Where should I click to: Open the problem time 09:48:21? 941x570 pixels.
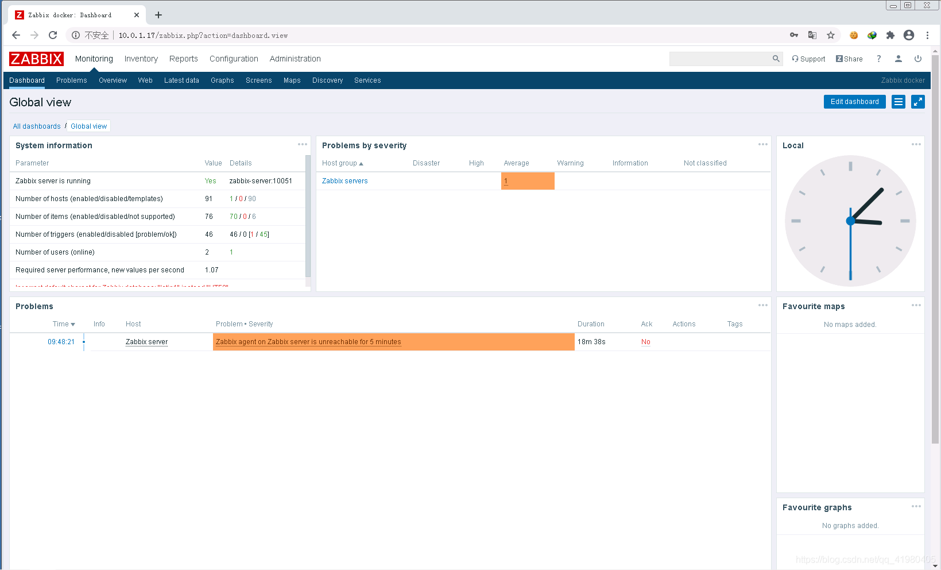coord(61,342)
